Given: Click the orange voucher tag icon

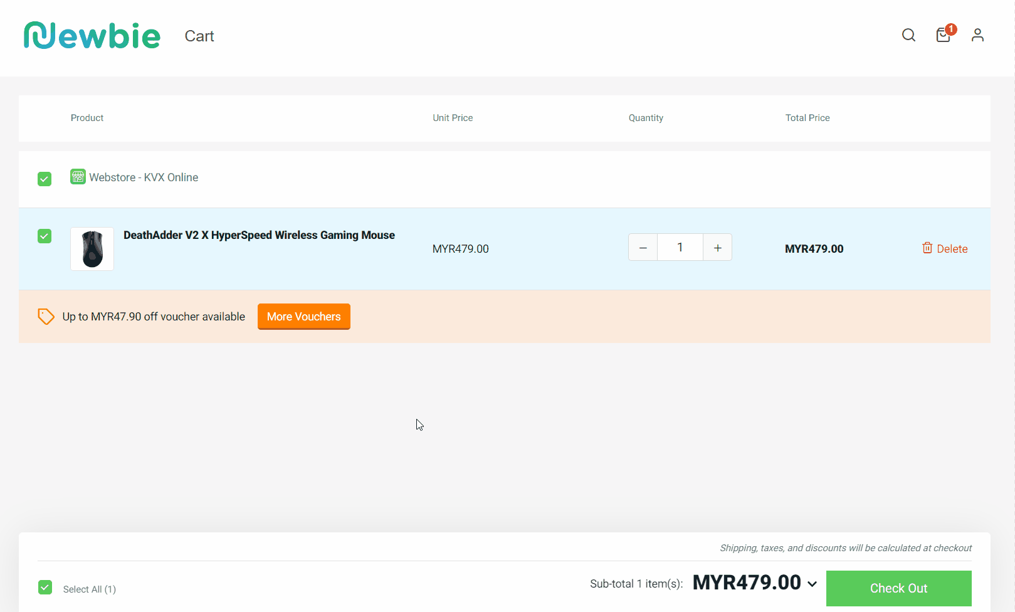Looking at the screenshot, I should coord(46,316).
